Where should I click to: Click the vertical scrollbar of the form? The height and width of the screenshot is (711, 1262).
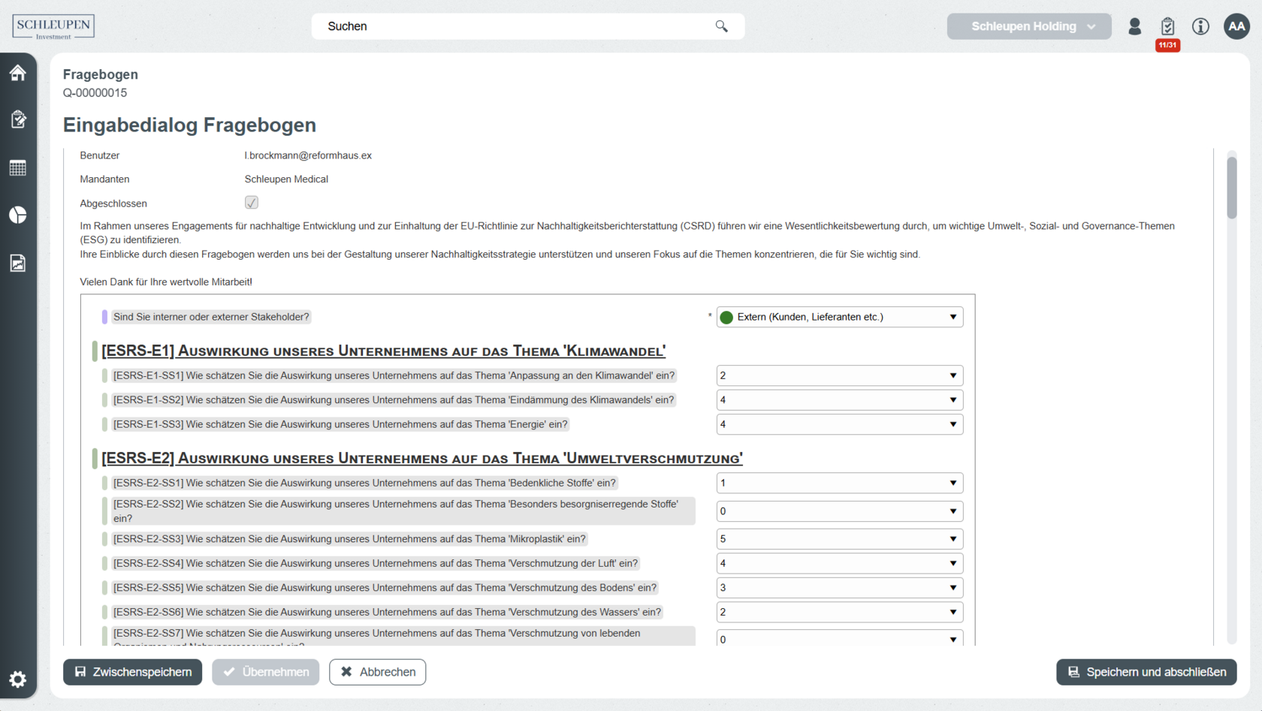tap(1231, 188)
